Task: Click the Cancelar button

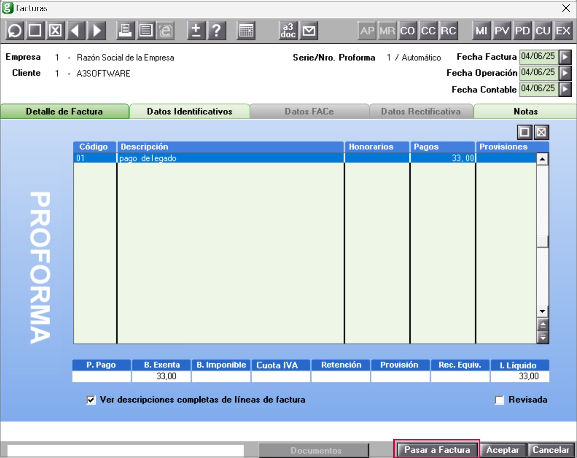Action: point(550,450)
